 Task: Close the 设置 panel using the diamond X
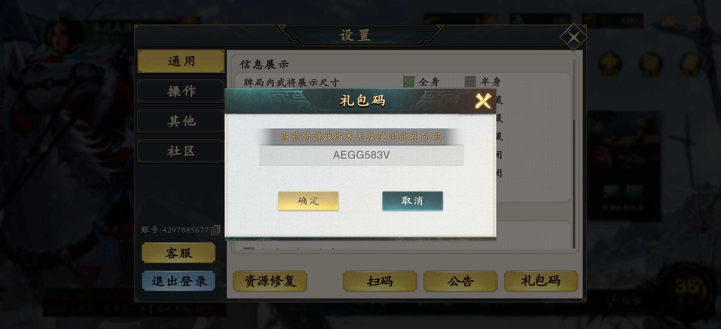(x=573, y=38)
